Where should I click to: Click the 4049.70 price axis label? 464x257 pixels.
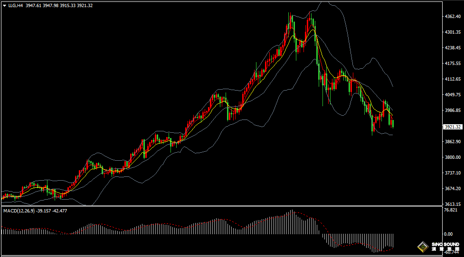pyautogui.click(x=452, y=95)
